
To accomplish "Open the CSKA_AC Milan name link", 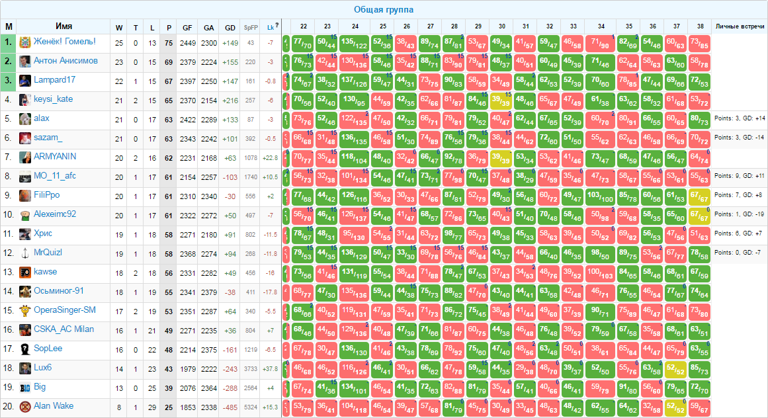I will click(x=64, y=329).
